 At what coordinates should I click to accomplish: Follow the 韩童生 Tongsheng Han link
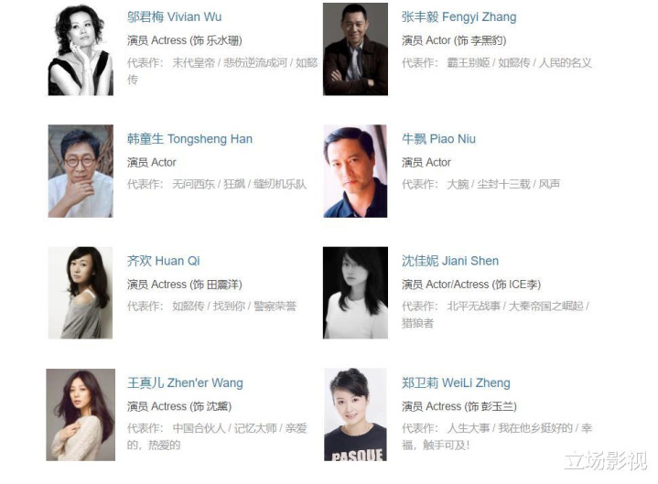(189, 139)
